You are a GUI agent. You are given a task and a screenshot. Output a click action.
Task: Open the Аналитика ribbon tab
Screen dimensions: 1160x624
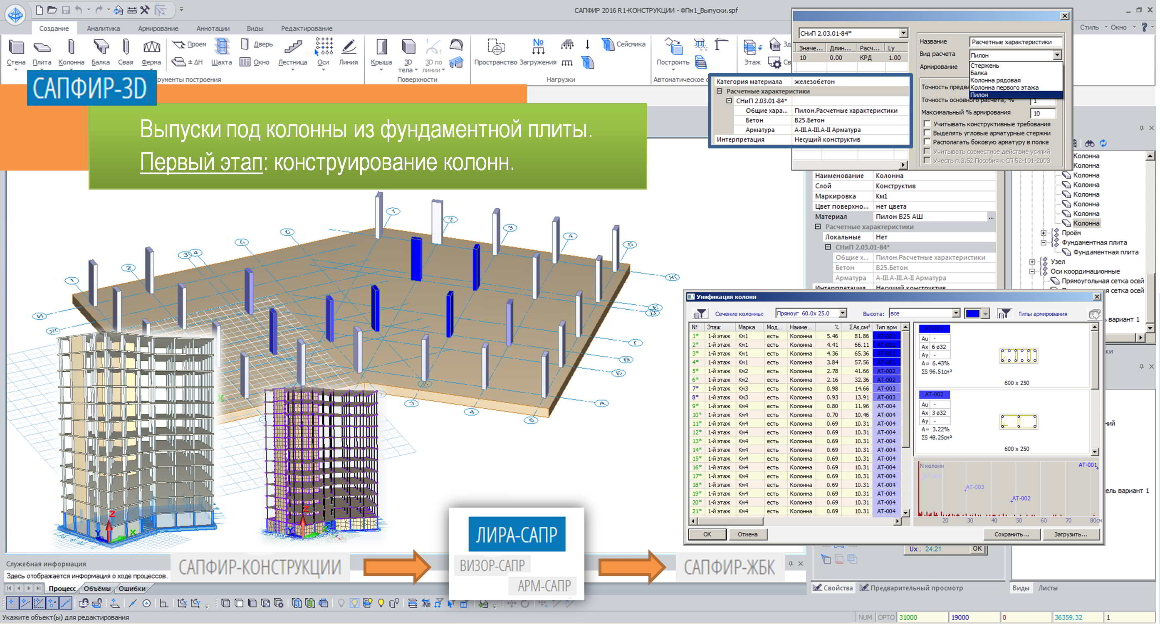103,28
